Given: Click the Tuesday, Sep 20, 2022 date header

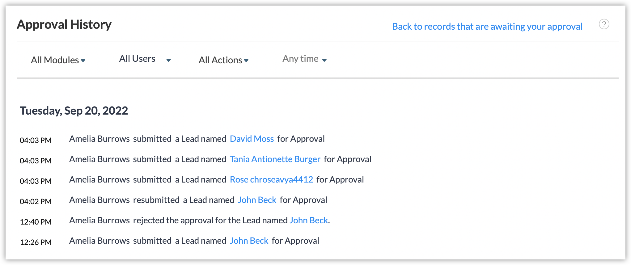Looking at the screenshot, I should pos(74,111).
